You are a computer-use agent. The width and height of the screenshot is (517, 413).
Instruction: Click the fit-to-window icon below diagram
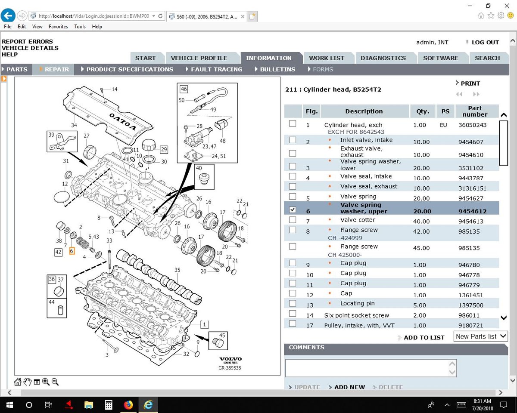tap(37, 382)
